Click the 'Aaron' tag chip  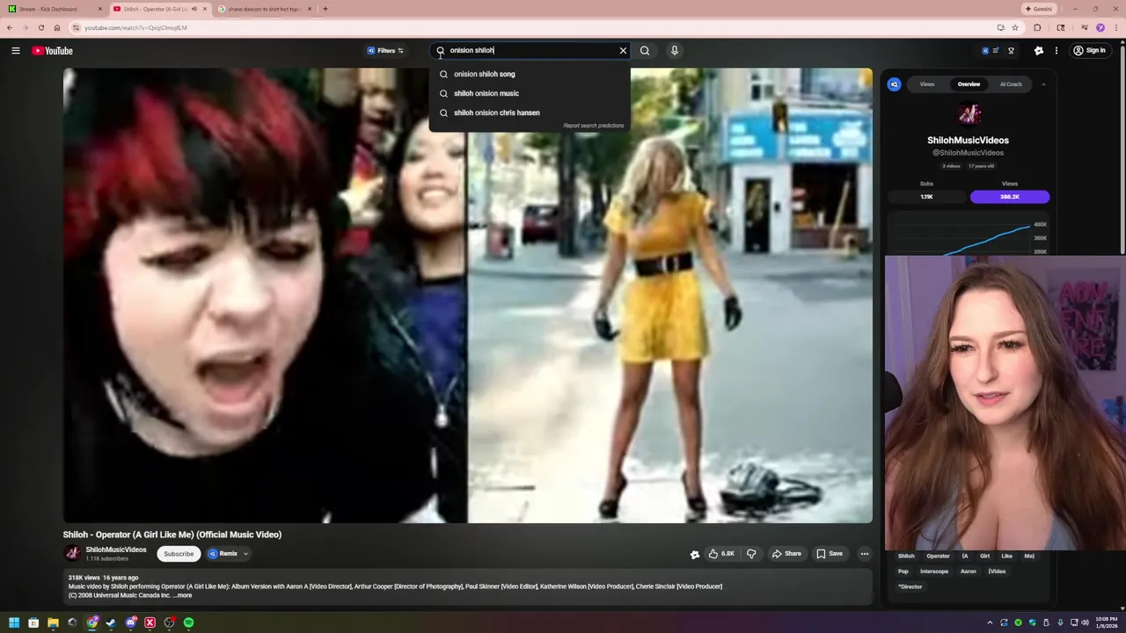pos(969,571)
